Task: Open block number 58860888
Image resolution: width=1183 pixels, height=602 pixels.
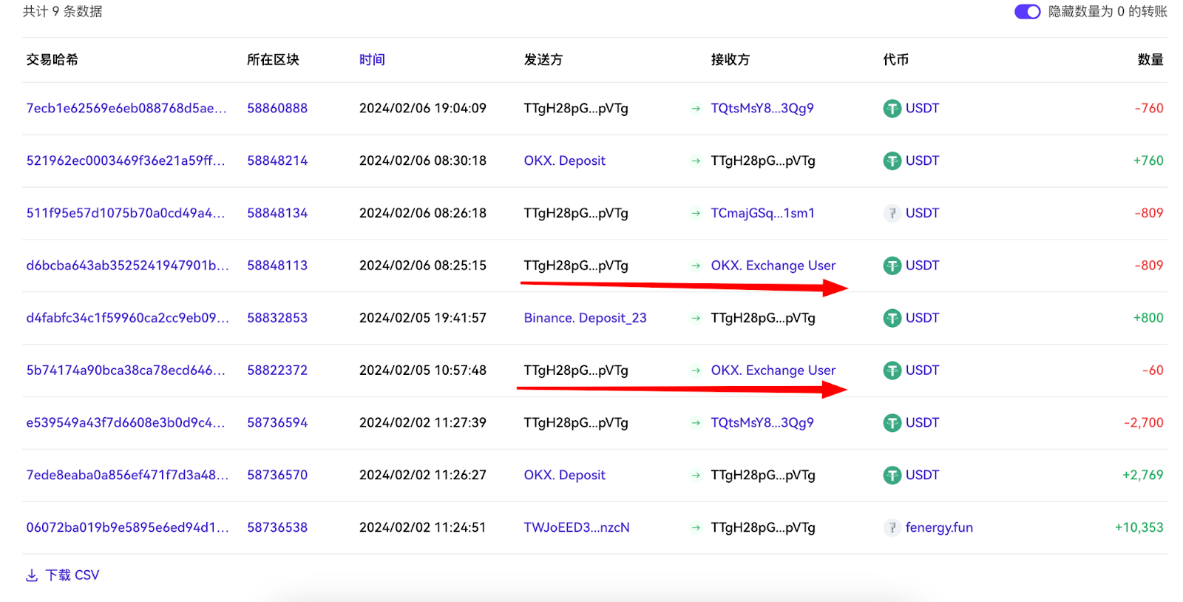Action: click(277, 108)
